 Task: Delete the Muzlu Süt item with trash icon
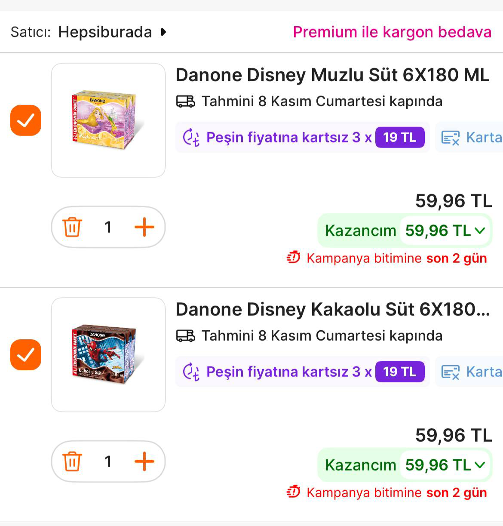click(x=72, y=227)
